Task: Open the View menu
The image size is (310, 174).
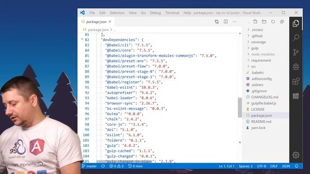Action: [x=133, y=13]
